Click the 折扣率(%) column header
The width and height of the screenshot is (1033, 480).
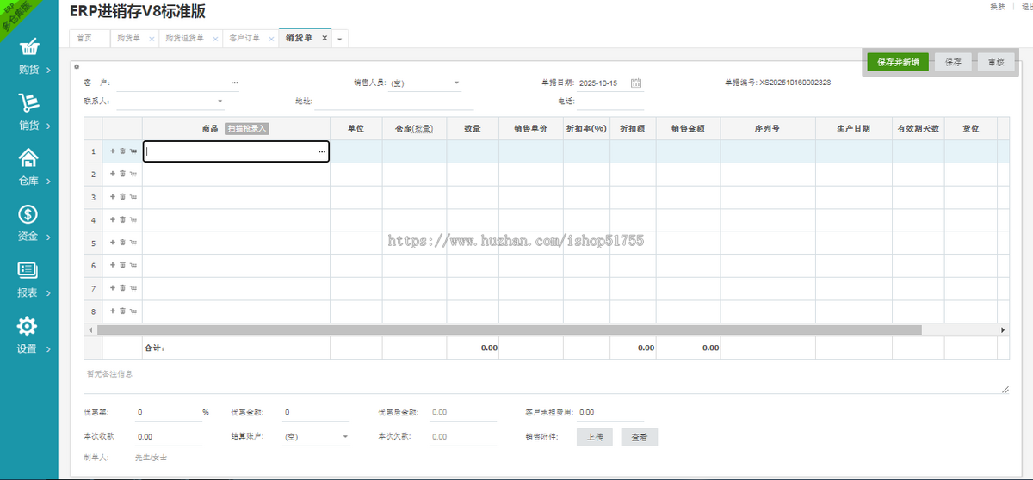click(586, 128)
